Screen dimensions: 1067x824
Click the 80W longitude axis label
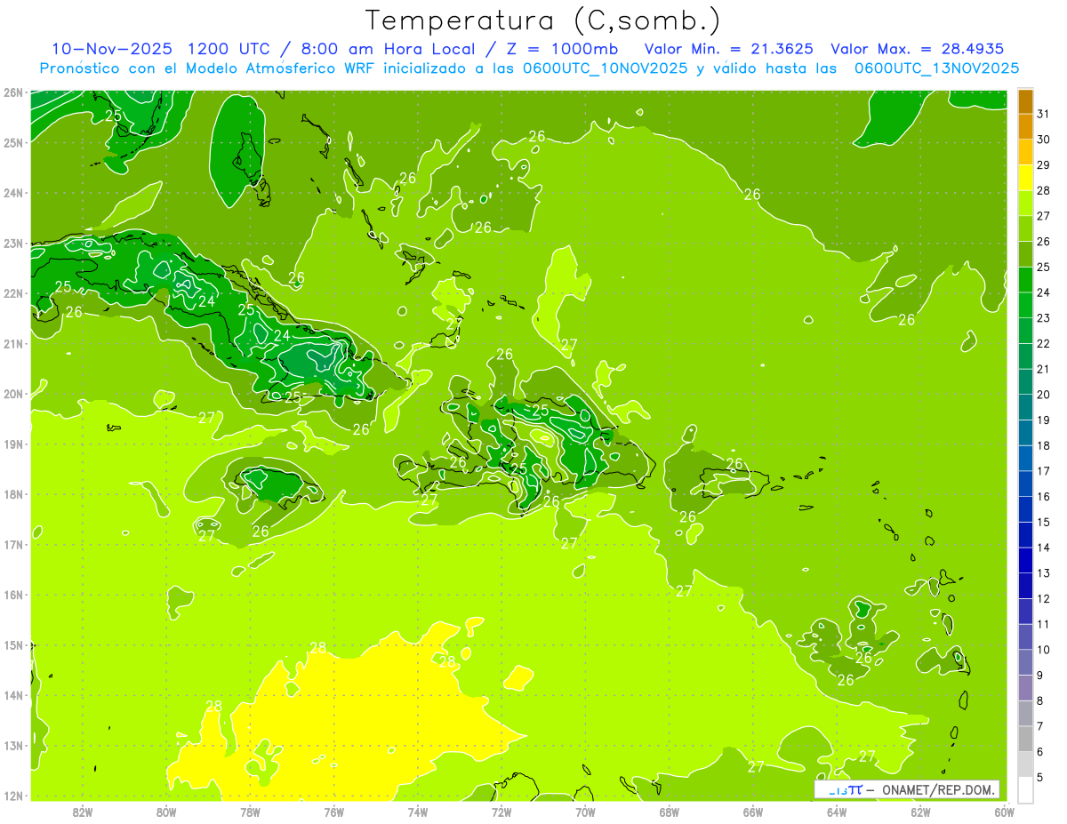point(165,812)
